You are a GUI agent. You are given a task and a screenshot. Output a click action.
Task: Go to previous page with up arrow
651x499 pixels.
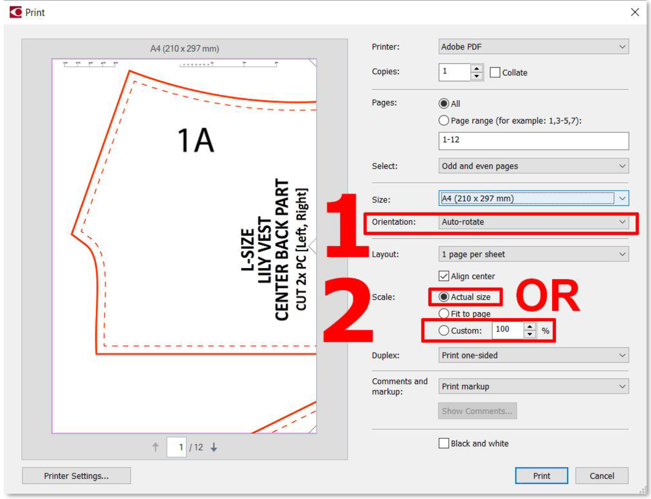tap(156, 447)
